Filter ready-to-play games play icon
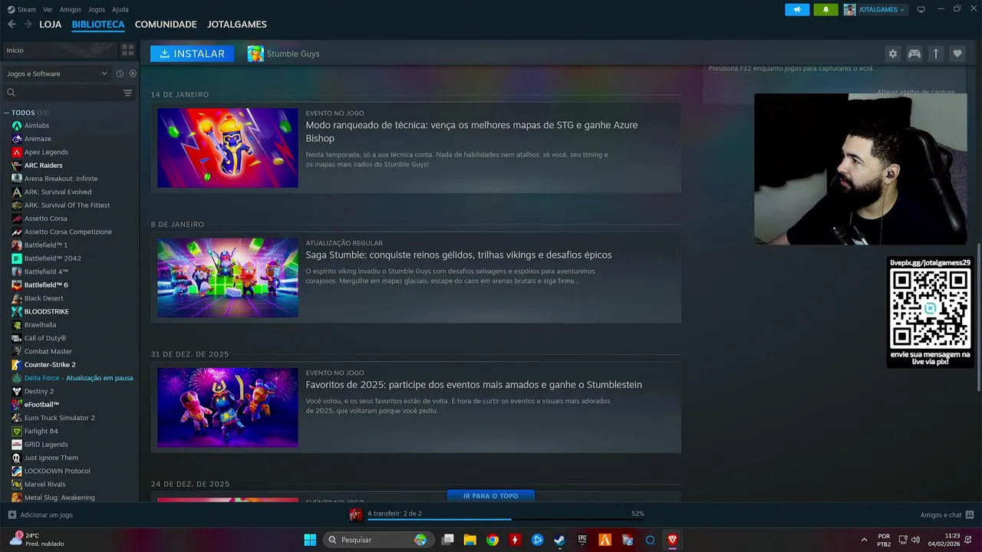Image resolution: width=982 pixels, height=552 pixels. click(x=133, y=74)
